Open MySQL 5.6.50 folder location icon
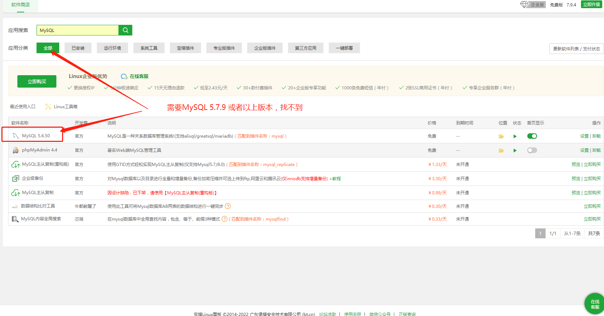Image resolution: width=604 pixels, height=316 pixels. tap(501, 136)
